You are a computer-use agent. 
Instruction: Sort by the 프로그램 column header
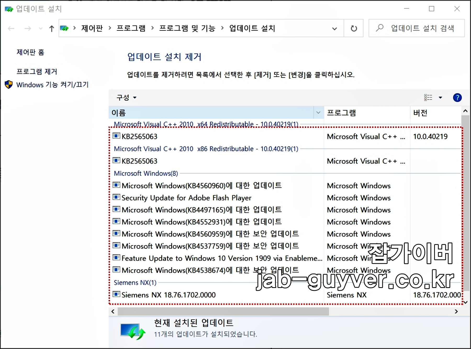tap(367, 113)
